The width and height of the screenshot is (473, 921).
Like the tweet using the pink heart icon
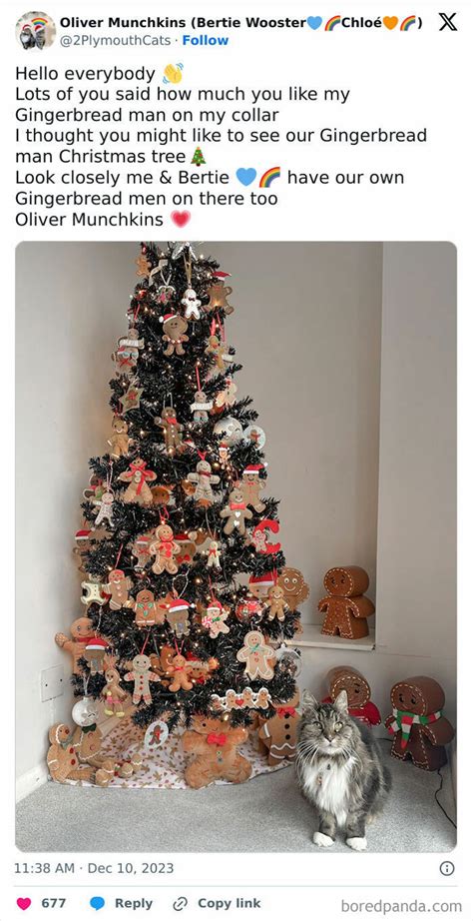(24, 903)
